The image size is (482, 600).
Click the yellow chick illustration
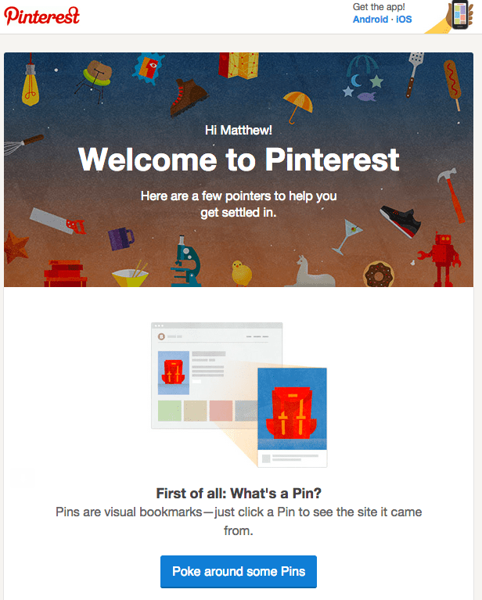pos(241,273)
